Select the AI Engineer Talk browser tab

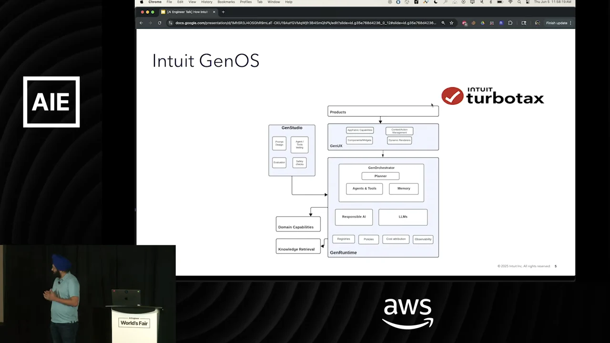[x=188, y=12]
